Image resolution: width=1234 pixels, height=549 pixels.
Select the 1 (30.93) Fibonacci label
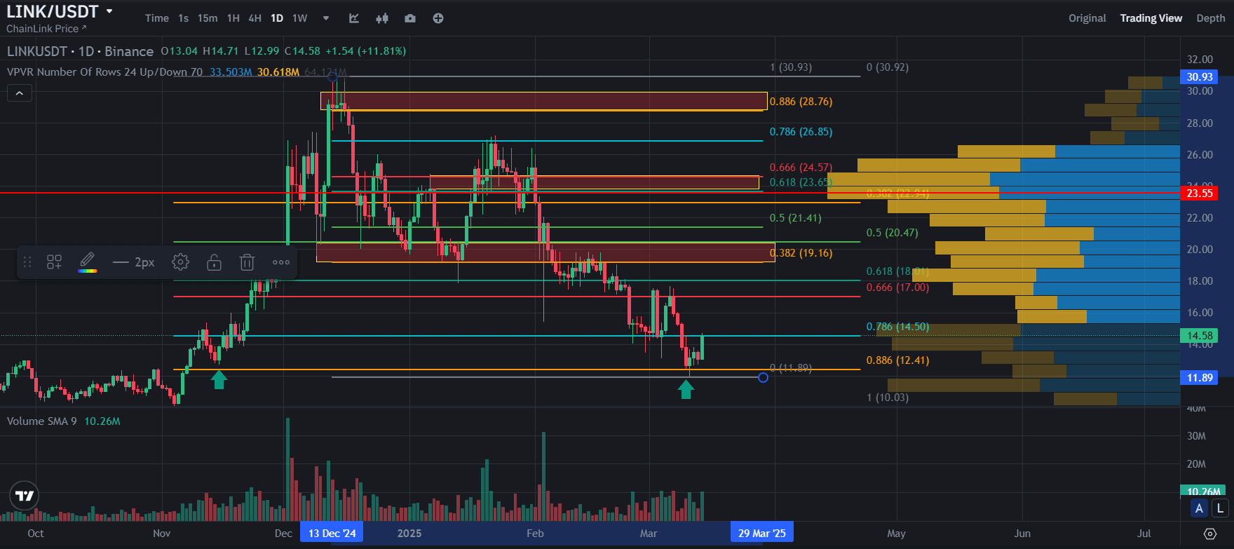791,67
